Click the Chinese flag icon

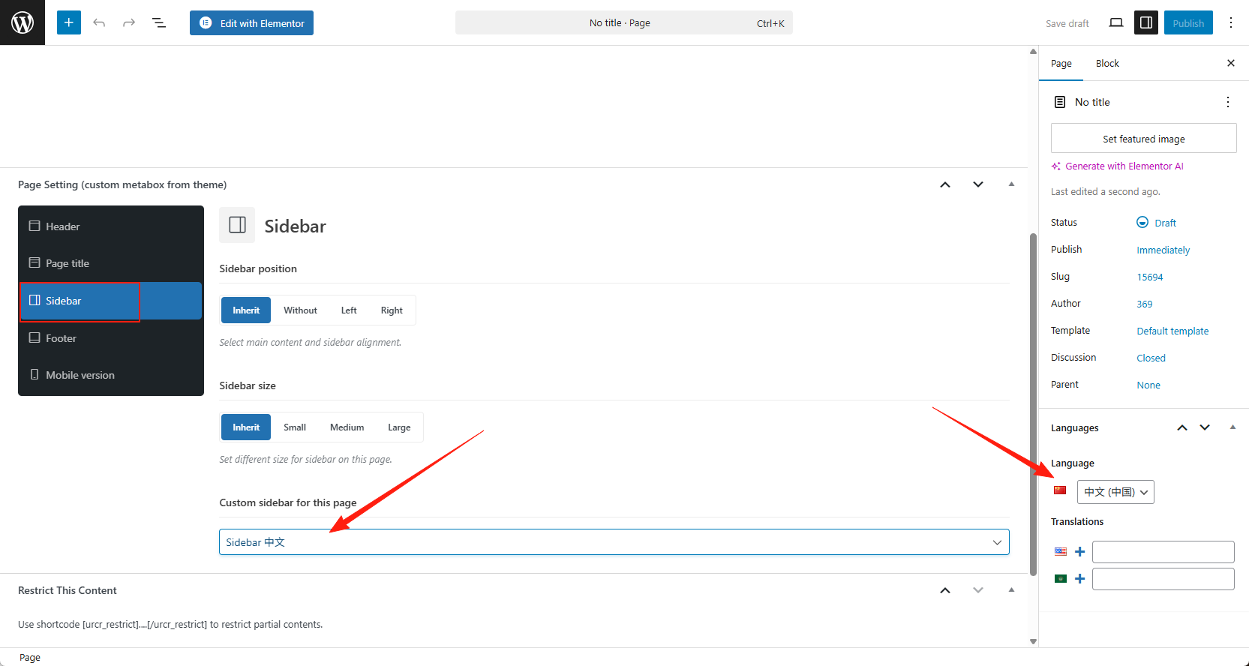point(1060,490)
